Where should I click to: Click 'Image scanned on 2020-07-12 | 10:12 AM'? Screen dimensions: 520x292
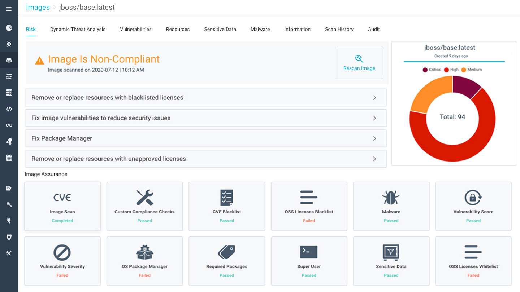click(96, 70)
